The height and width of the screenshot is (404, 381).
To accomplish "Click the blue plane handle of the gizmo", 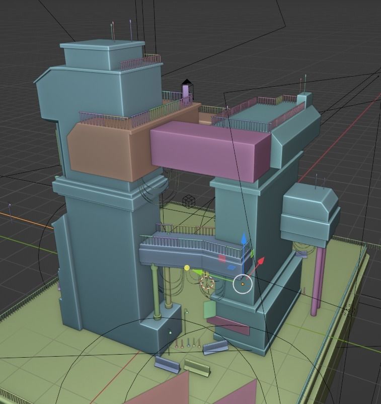I will [232, 267].
